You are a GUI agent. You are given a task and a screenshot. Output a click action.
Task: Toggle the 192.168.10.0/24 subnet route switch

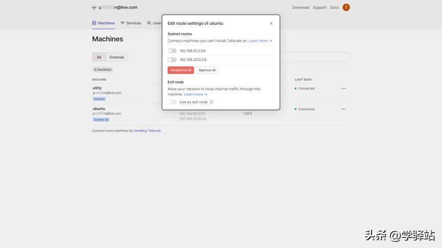point(172,51)
